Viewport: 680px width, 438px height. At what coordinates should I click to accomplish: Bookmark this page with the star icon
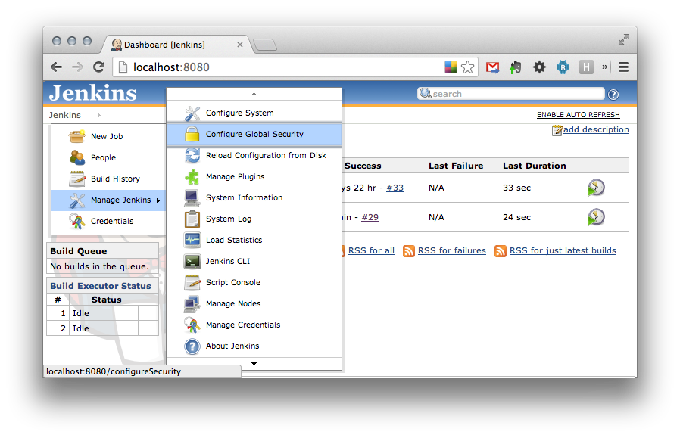pyautogui.click(x=467, y=67)
